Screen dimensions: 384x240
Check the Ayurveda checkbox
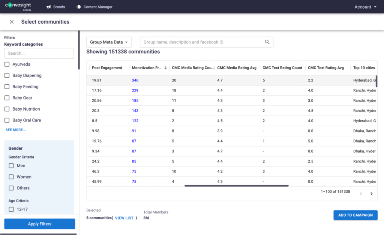[x=7, y=64]
